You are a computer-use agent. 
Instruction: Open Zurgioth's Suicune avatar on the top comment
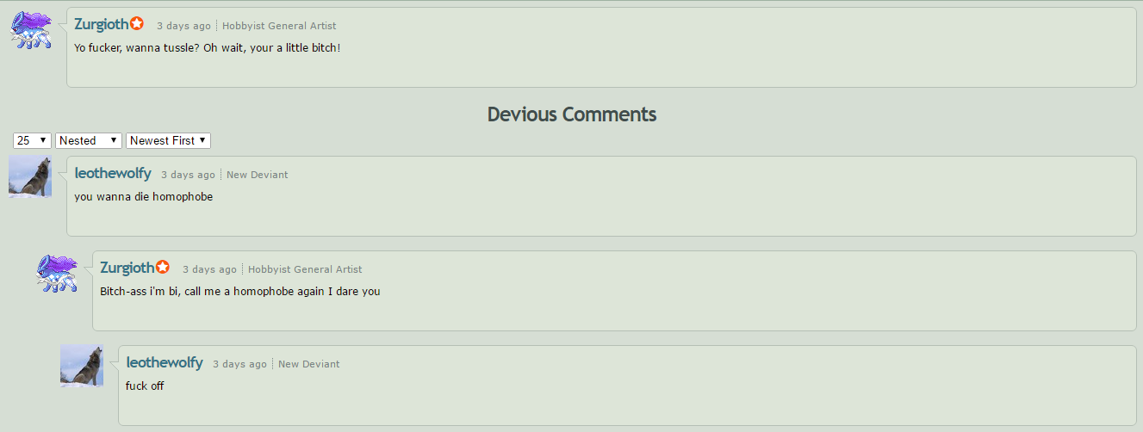(31, 30)
